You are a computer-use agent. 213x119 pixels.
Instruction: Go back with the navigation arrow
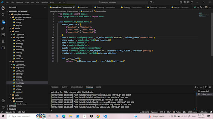tap(60, 2)
